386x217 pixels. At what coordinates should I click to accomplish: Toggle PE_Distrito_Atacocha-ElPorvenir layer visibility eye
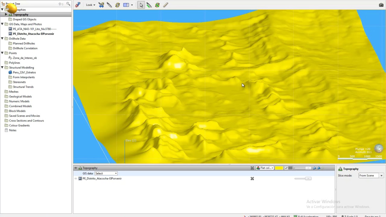[76, 178]
